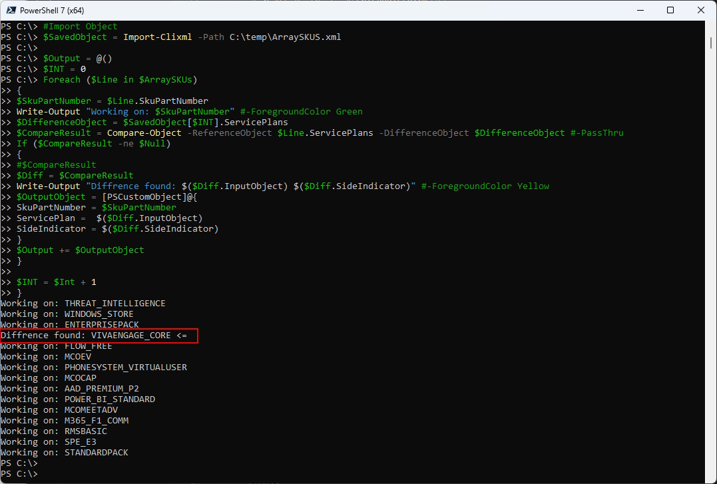This screenshot has height=484, width=717.
Task: Click 'Working on: MCOEV' output line
Action: [x=46, y=357]
